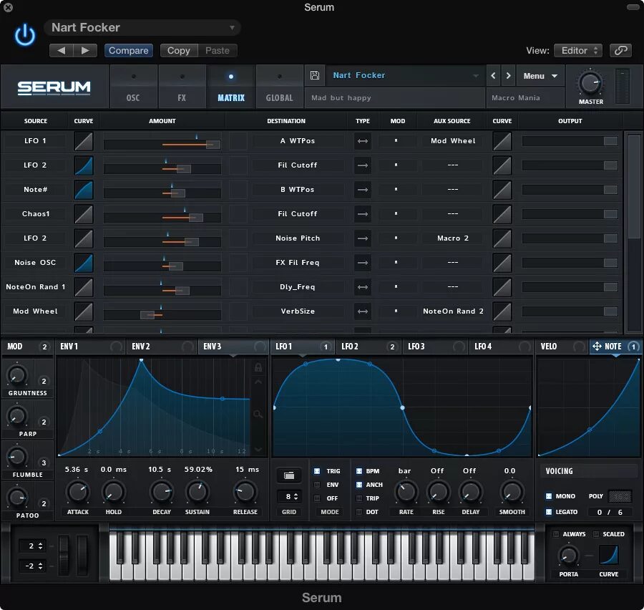Enable the DOT checkbox
The width and height of the screenshot is (644, 610).
pos(359,512)
